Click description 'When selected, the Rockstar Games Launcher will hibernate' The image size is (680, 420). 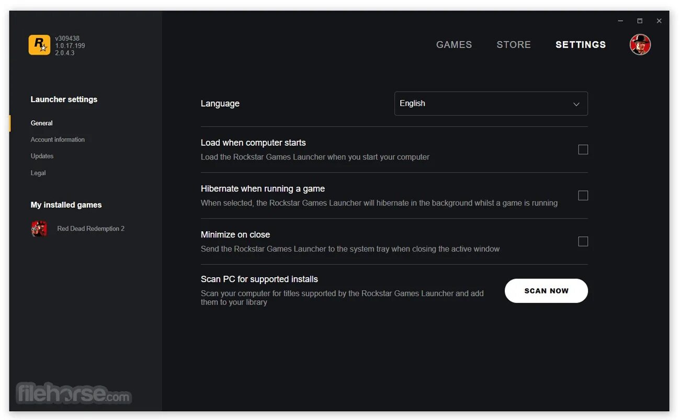point(379,203)
